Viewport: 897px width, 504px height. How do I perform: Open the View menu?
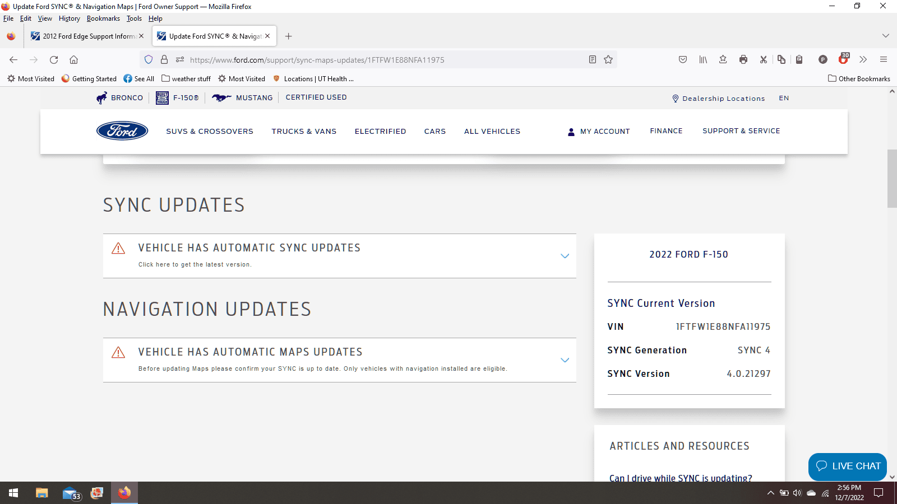pyautogui.click(x=45, y=18)
